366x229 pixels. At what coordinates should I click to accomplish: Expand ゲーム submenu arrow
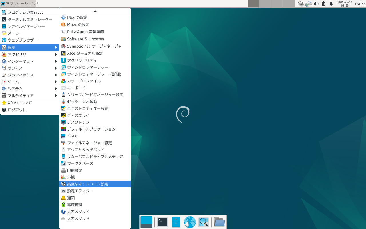click(56, 82)
